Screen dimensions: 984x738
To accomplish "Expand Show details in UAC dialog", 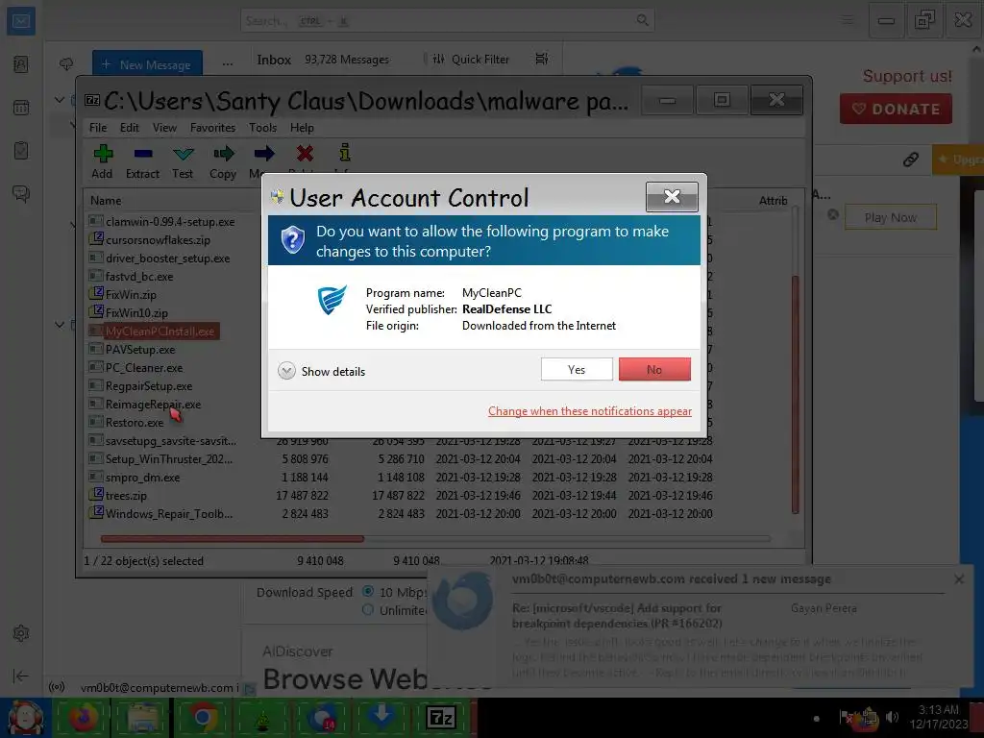I will 321,371.
